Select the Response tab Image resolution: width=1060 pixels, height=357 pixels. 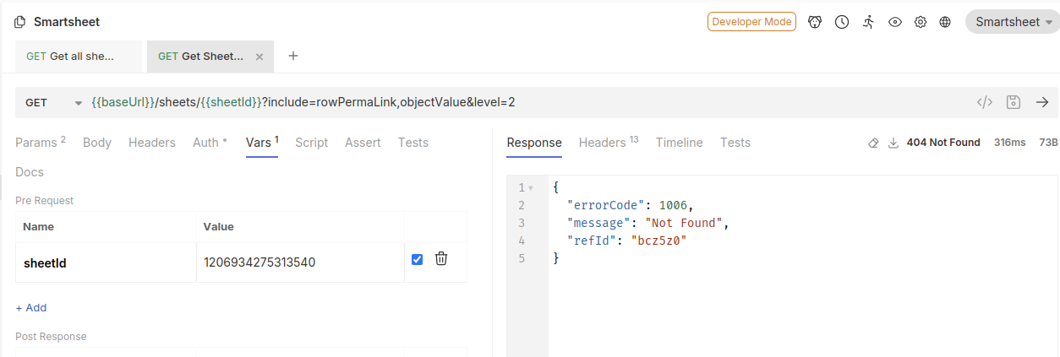(534, 143)
